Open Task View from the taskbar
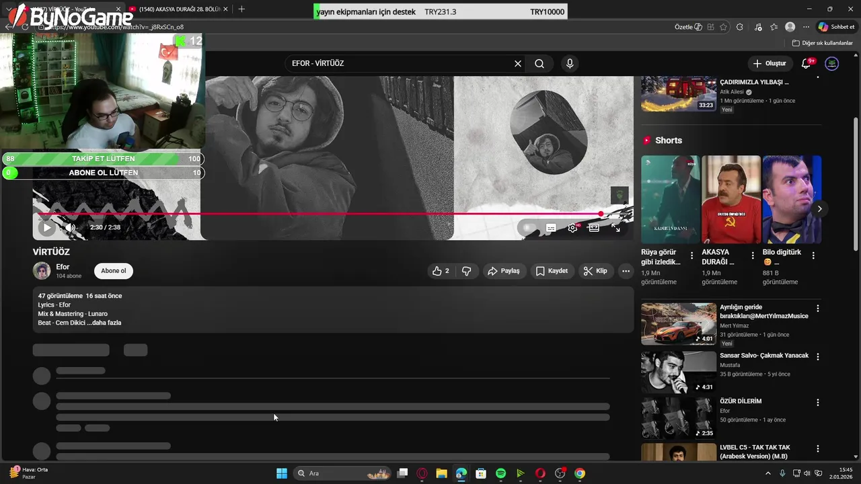861x484 pixels. [x=402, y=473]
